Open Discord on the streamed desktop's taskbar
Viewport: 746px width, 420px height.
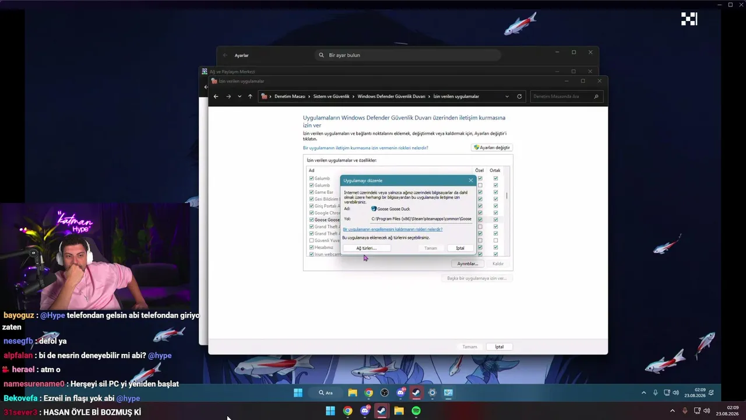pyautogui.click(x=400, y=393)
